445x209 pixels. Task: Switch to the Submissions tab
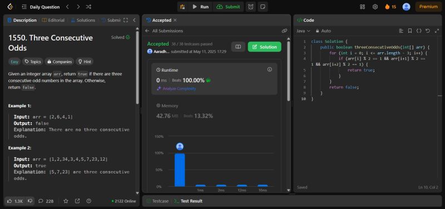pos(111,20)
